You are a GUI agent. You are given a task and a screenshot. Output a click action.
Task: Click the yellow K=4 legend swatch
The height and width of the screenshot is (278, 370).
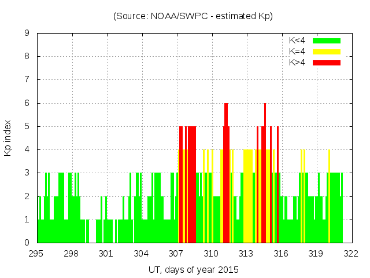pyautogui.click(x=327, y=52)
